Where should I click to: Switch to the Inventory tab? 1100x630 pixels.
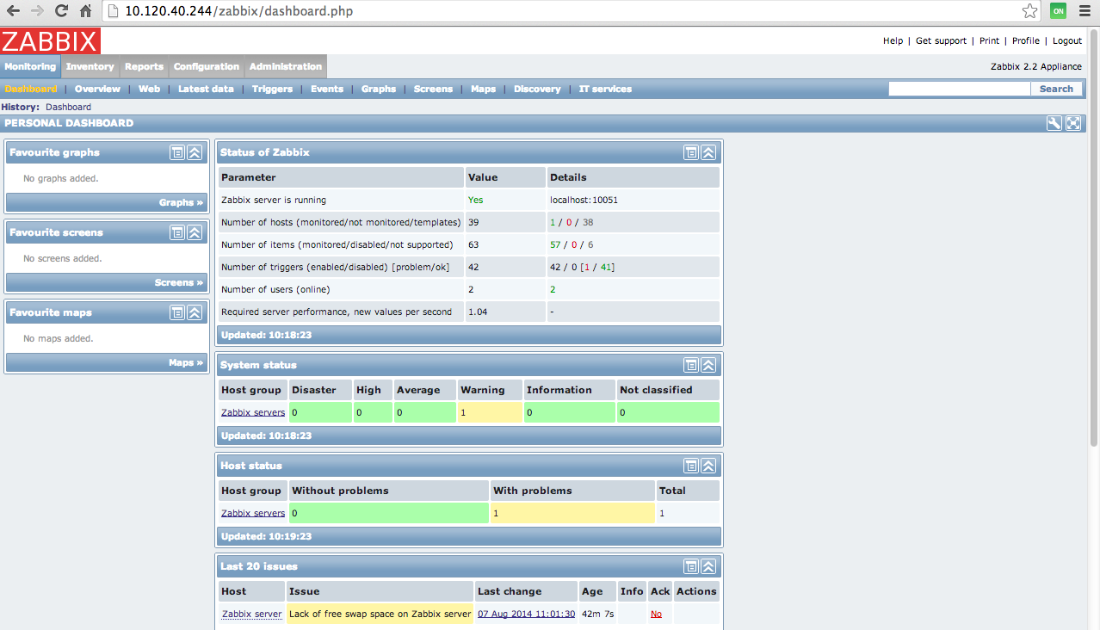tap(90, 66)
